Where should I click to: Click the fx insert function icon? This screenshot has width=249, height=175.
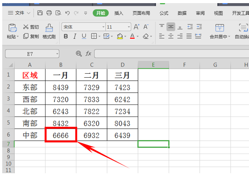click(88, 54)
